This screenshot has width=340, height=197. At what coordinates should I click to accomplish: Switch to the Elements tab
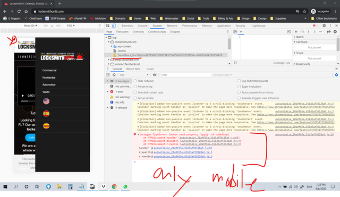coord(127,25)
